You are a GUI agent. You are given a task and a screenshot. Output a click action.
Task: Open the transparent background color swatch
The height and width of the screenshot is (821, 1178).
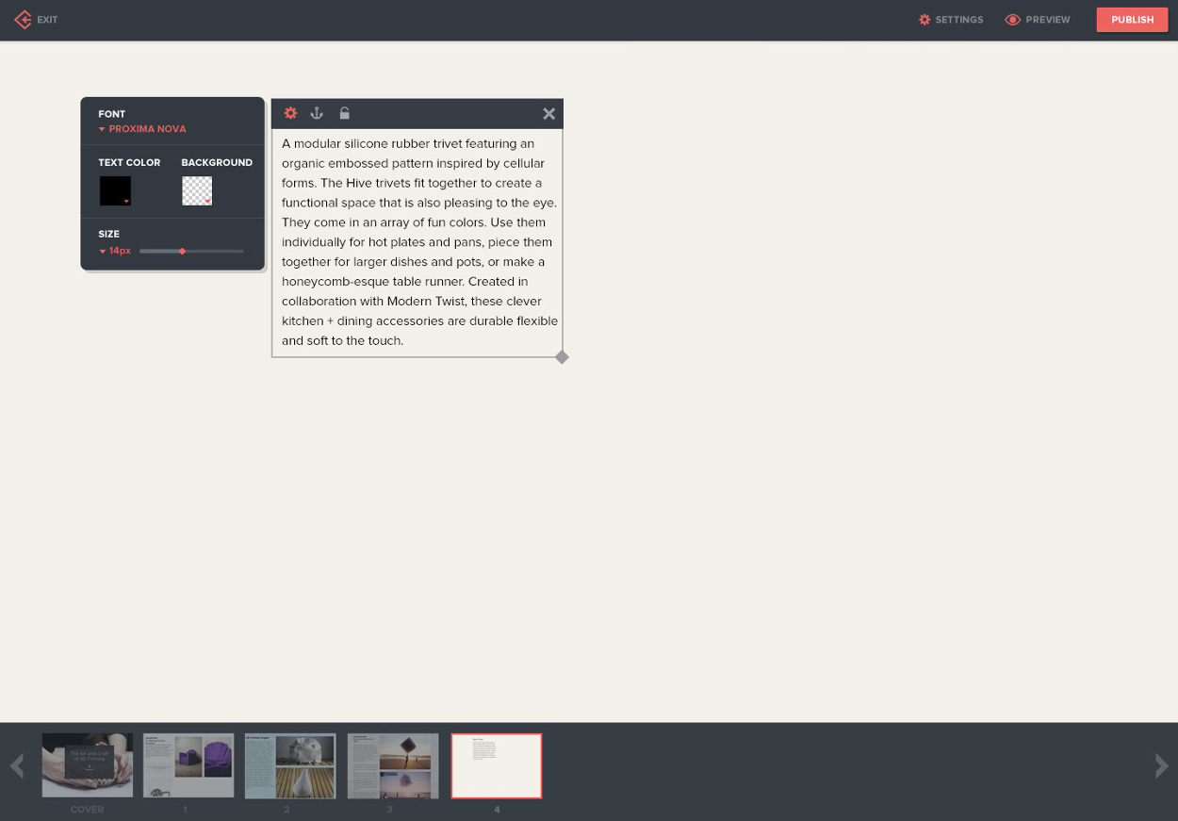(x=197, y=190)
